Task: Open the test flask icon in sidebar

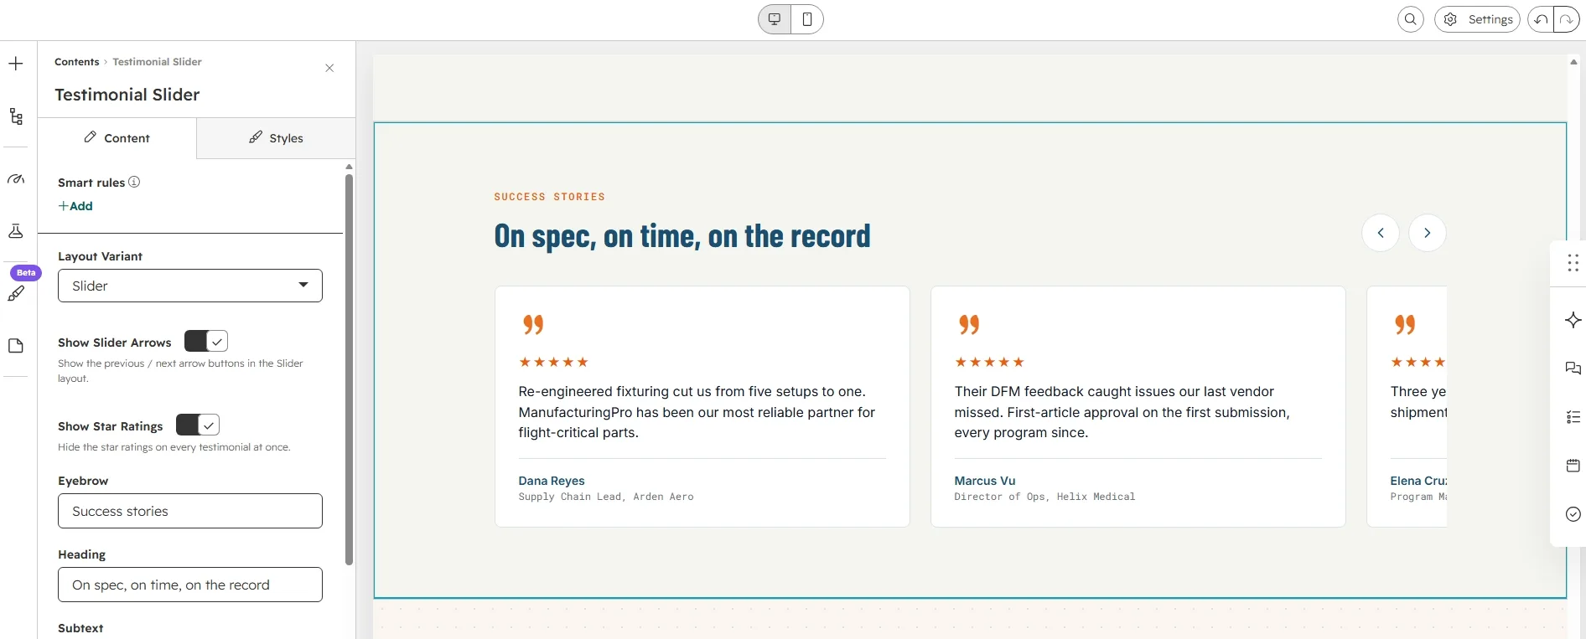Action: tap(16, 231)
